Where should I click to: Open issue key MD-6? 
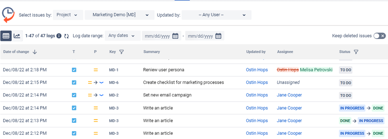pos(113,83)
